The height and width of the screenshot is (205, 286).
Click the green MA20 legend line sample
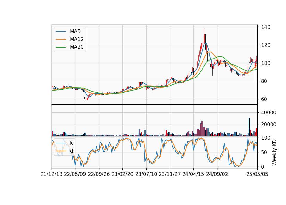[61, 47]
